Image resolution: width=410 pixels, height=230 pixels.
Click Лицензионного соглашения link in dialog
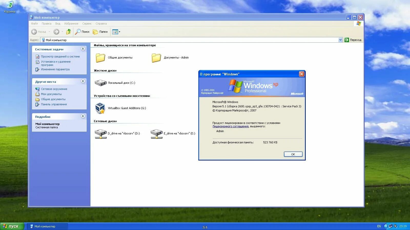[x=230, y=126]
